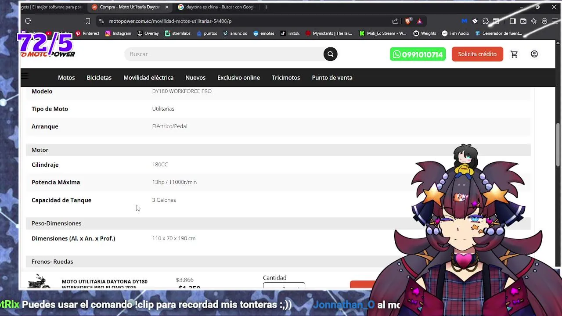Open Brave Wallet icon in toolbar
Image resolution: width=562 pixels, height=316 pixels.
(x=523, y=21)
